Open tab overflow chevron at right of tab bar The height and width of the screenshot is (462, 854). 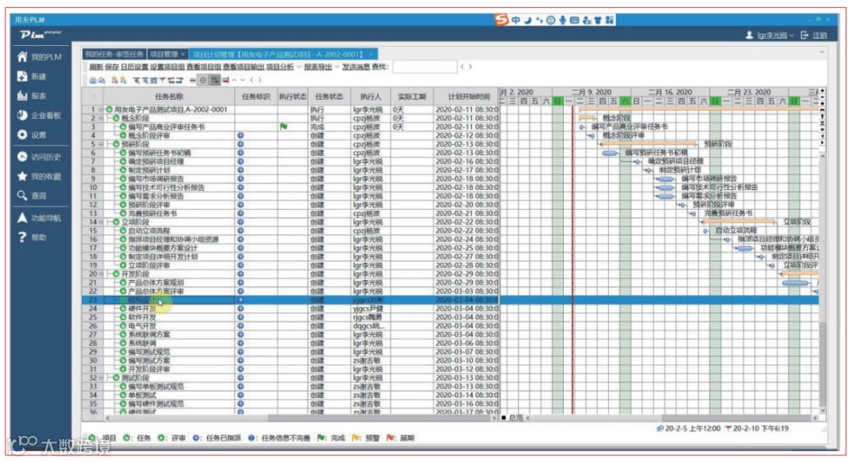pos(822,52)
